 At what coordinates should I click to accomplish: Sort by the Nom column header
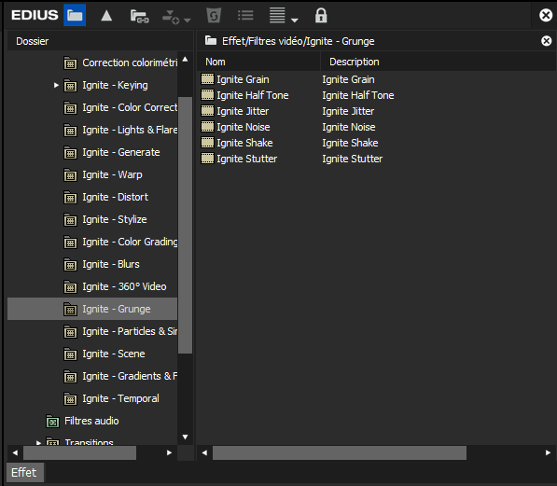coord(258,62)
